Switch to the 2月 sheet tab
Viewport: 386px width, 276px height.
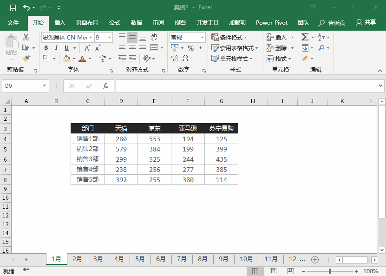pyautogui.click(x=77, y=259)
